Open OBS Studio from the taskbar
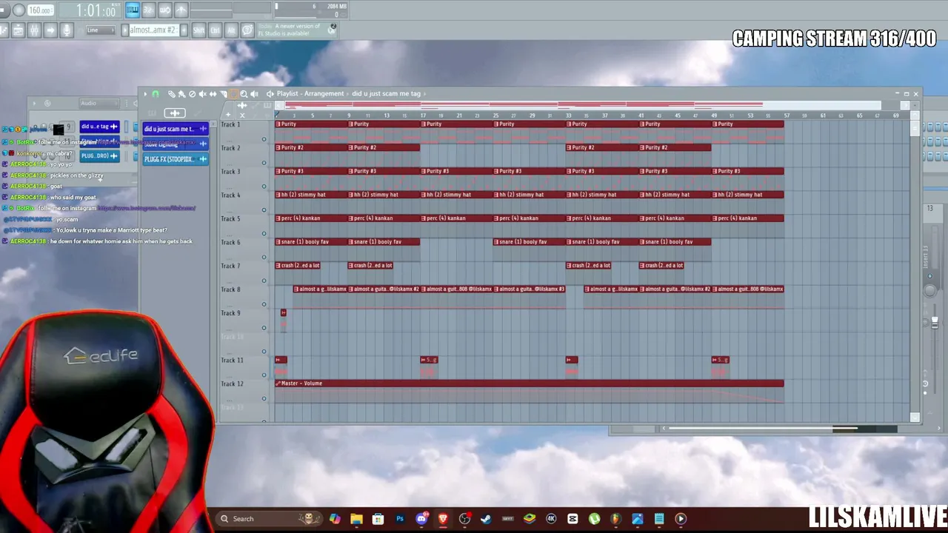948x533 pixels. click(x=464, y=519)
